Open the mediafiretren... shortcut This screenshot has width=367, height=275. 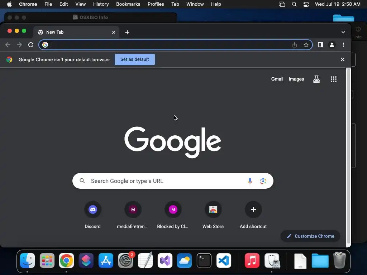coord(133,215)
